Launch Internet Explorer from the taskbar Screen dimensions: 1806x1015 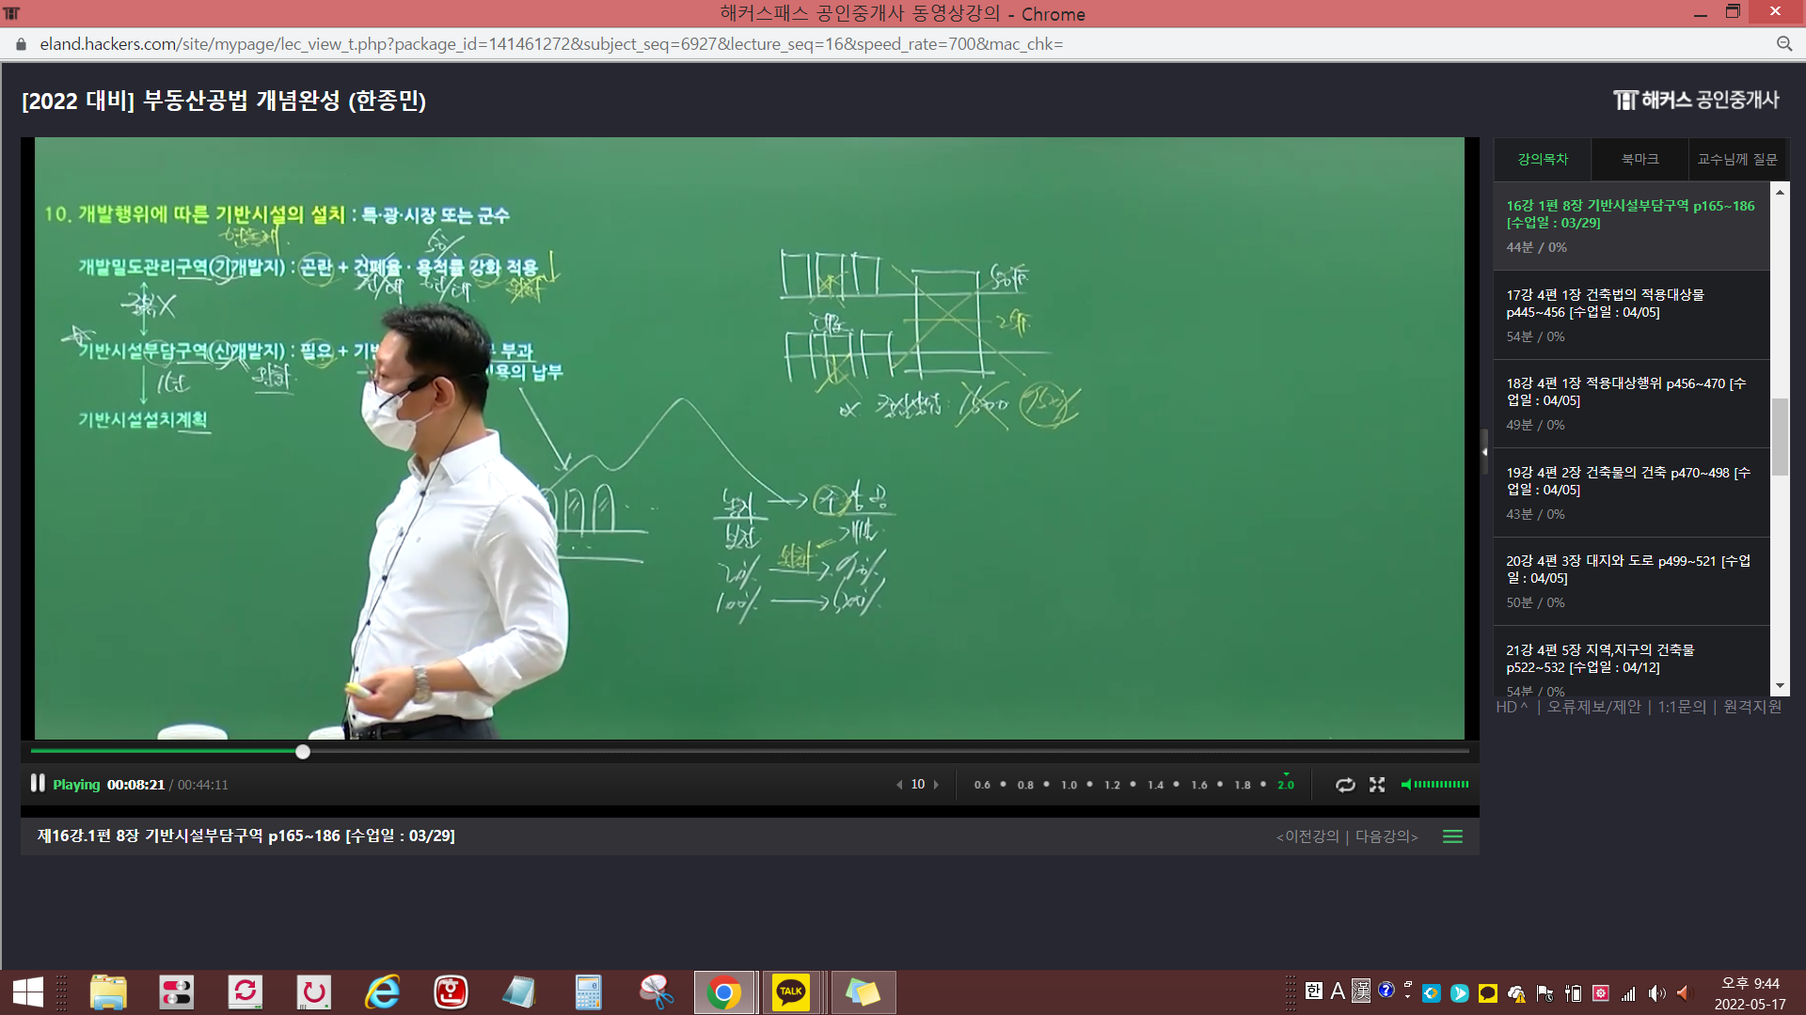pyautogui.click(x=382, y=992)
